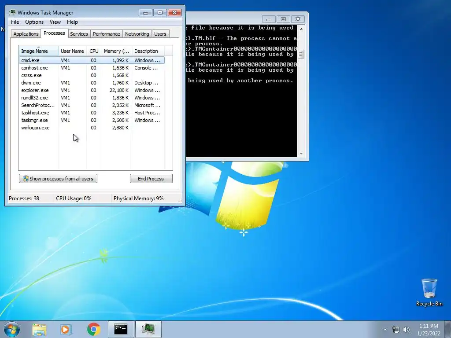
Task: Click Physical Memory: 9% status entry
Action: point(138,198)
